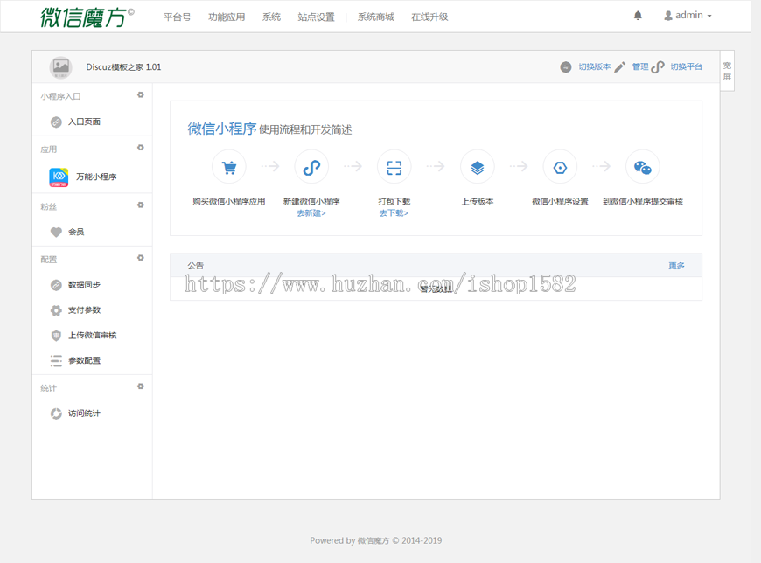
Task: Click the WeChat submit-review step icon
Action: point(643,167)
